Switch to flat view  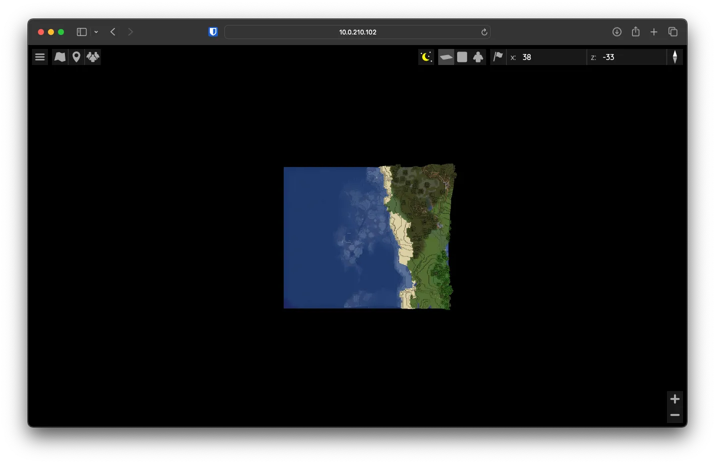pyautogui.click(x=462, y=57)
